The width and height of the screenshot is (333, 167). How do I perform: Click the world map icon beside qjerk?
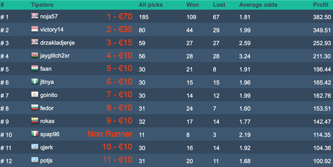click(x=35, y=147)
